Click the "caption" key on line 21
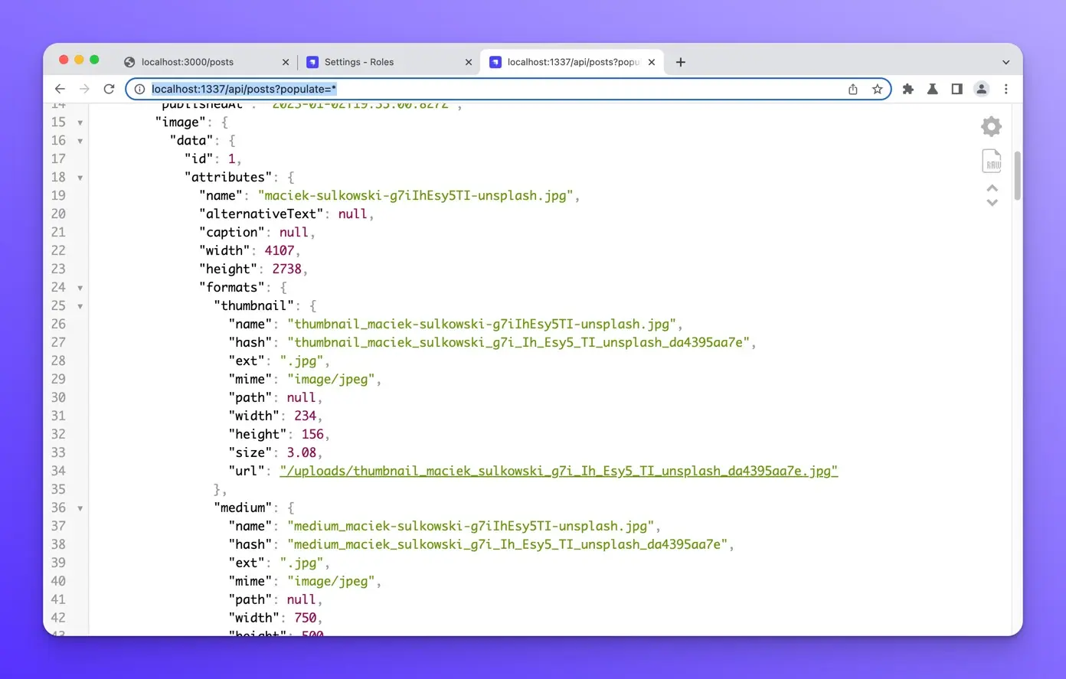 [232, 232]
